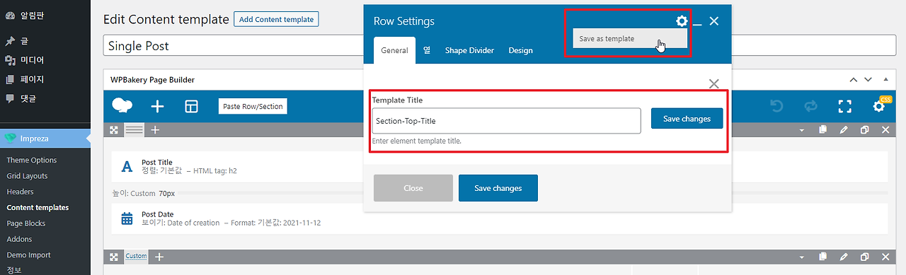This screenshot has width=906, height=275.
Task: Click Add Content template button
Action: click(x=276, y=19)
